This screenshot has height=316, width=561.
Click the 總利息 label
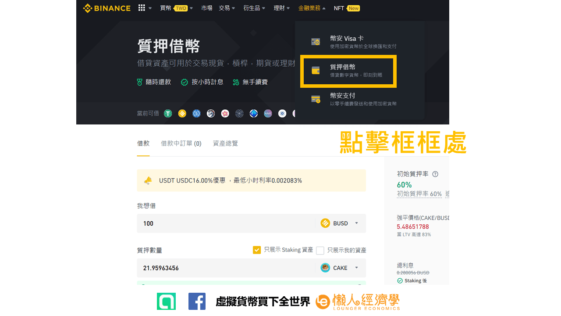coord(405,266)
